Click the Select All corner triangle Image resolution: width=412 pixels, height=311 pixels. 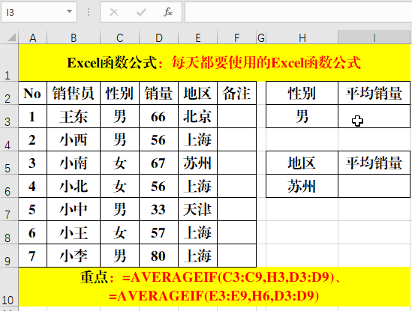click(x=11, y=37)
